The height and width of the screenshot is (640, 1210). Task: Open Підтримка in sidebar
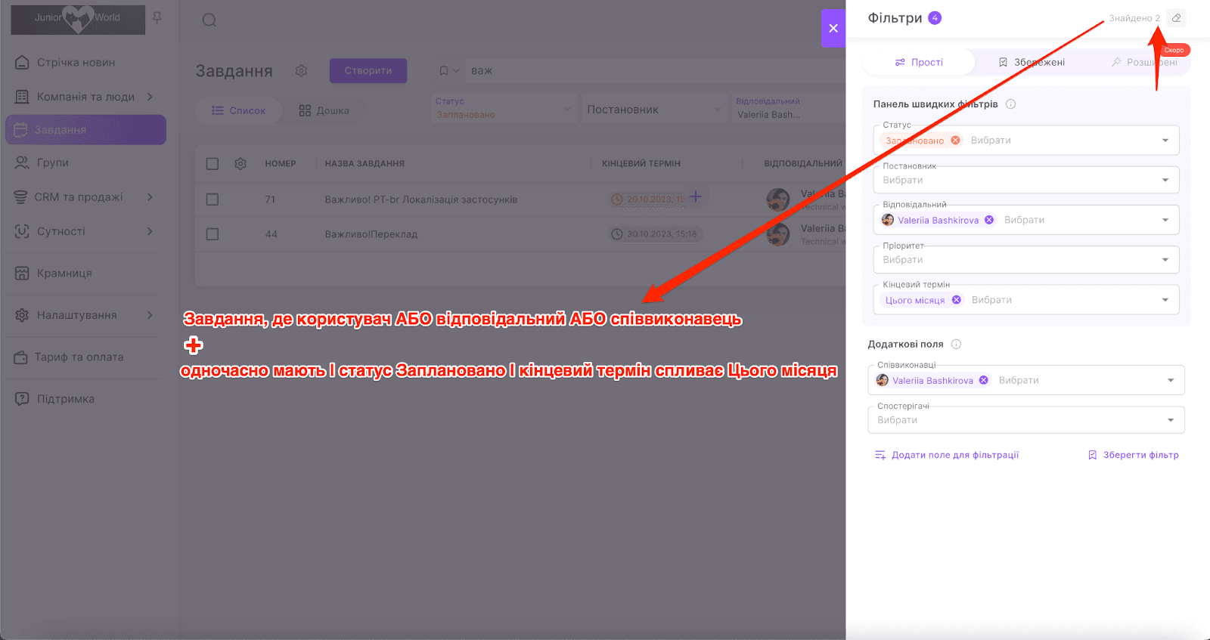[x=66, y=399]
